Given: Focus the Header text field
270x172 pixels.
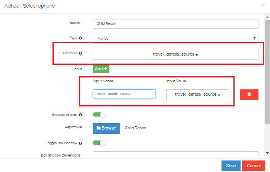Looking at the screenshot, I should tap(175, 24).
